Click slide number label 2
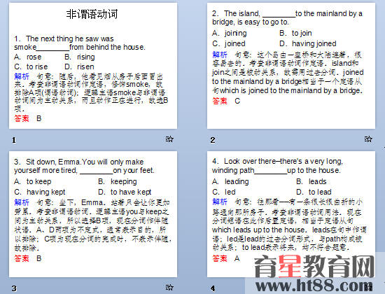The image size is (385, 294). pyautogui.click(x=213, y=140)
